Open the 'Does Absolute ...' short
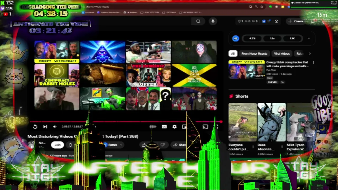The height and width of the screenshot is (190, 338). (x=271, y=122)
